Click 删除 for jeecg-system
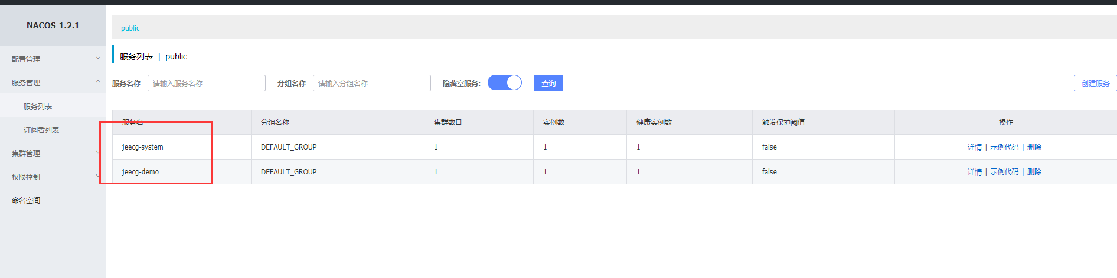1117x278 pixels. [x=1034, y=147]
